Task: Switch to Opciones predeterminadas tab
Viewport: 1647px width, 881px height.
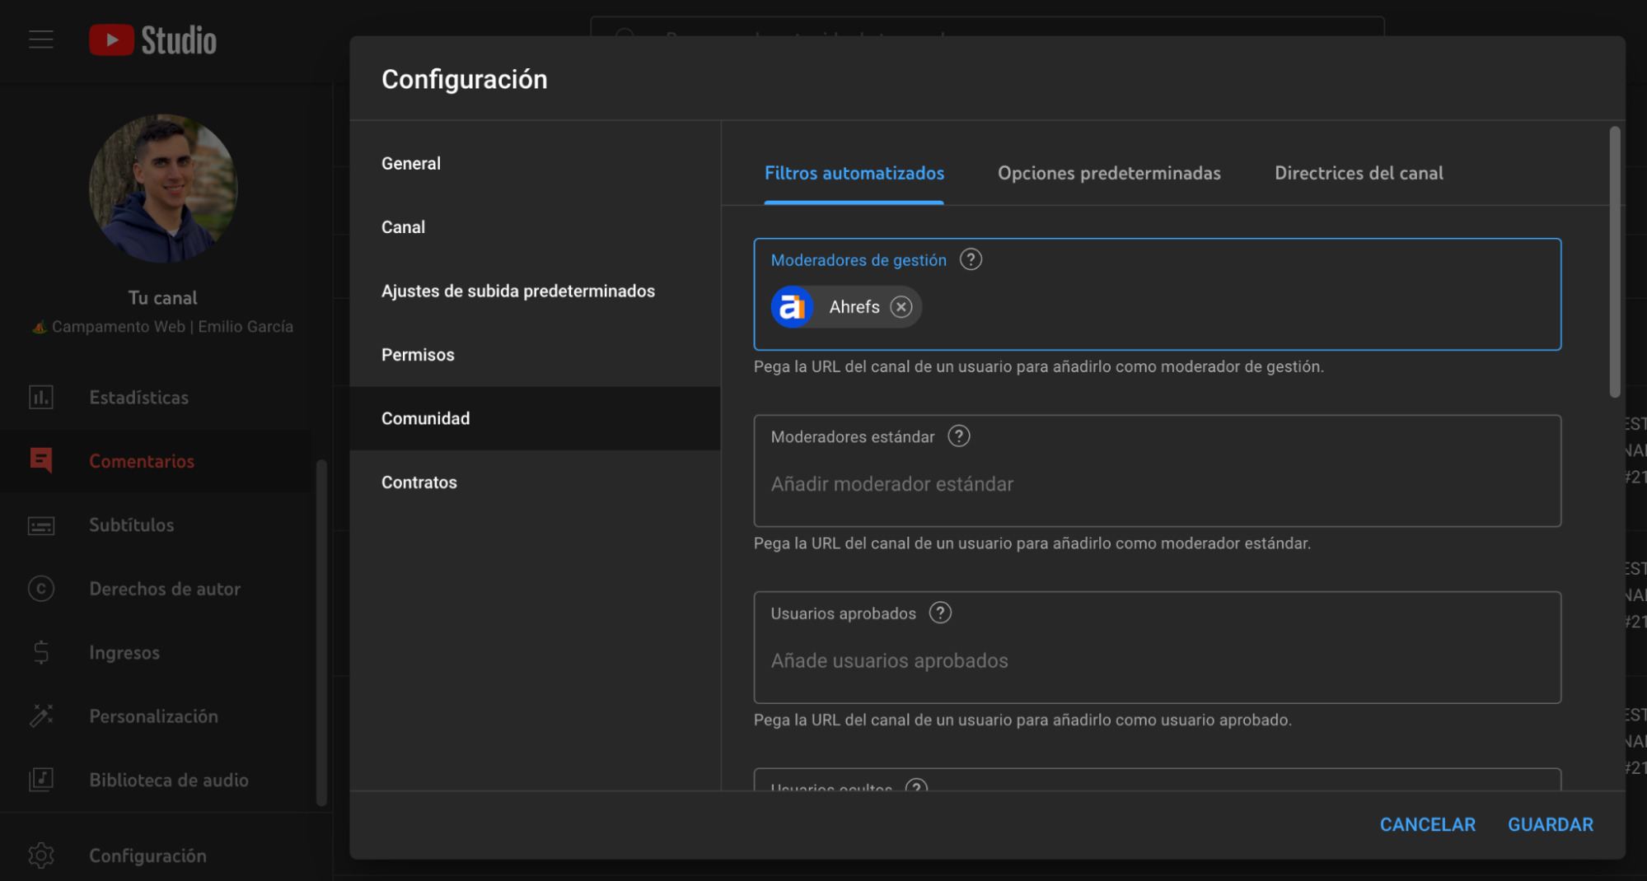Action: [1108, 173]
